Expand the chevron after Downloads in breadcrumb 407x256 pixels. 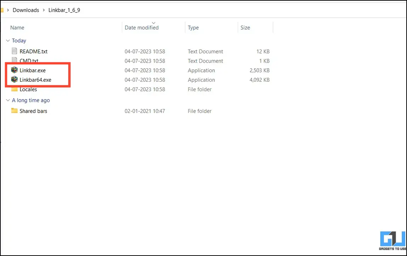44,10
